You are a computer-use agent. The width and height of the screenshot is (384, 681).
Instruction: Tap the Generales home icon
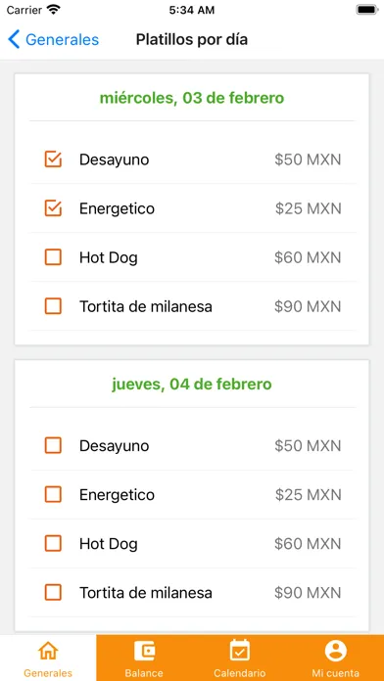48,651
